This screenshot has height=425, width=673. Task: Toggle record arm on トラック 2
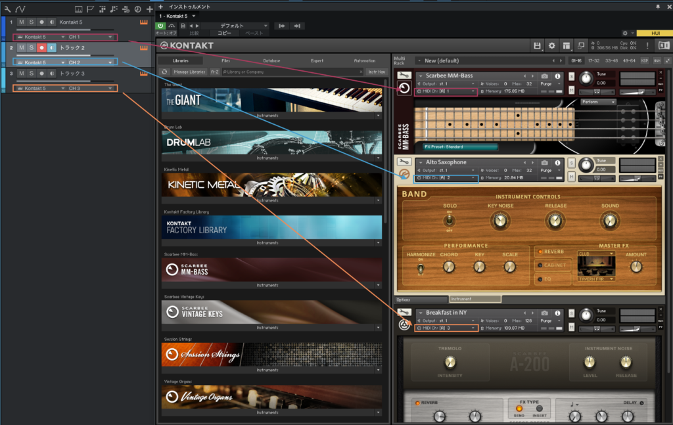click(x=41, y=48)
